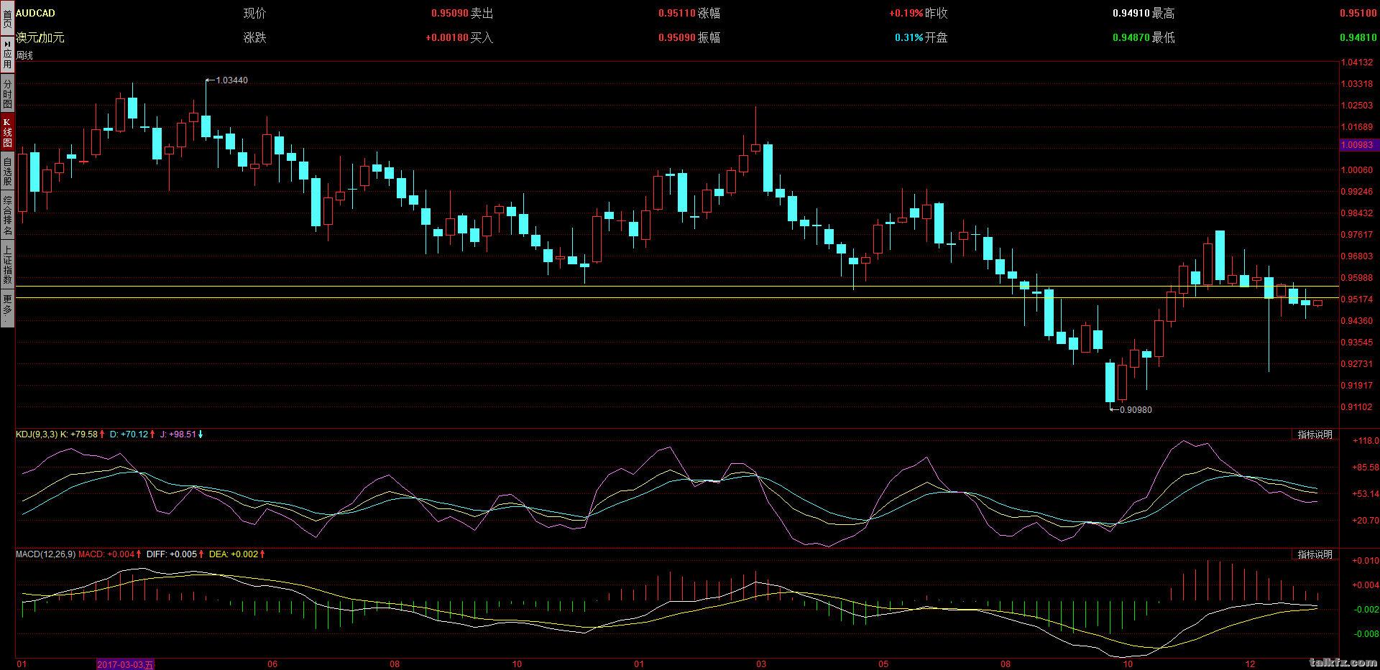Click the 0.95174 price axis label
1380x670 pixels.
1356,299
